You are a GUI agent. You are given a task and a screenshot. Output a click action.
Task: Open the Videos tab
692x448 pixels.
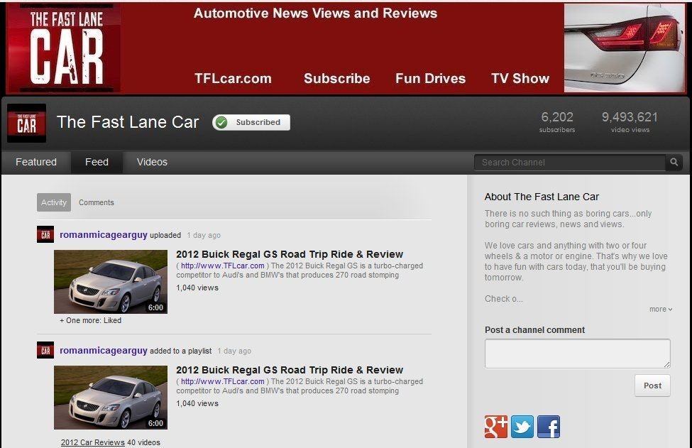[x=152, y=162]
